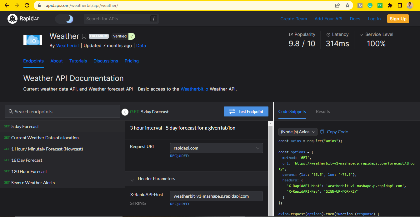Switch to the Discussions tab
This screenshot has width=420, height=217.
pyautogui.click(x=106, y=61)
